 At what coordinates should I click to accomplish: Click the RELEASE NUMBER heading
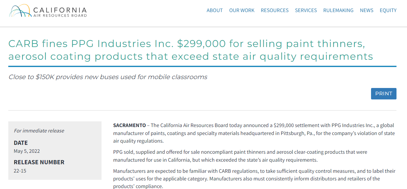click(x=39, y=162)
